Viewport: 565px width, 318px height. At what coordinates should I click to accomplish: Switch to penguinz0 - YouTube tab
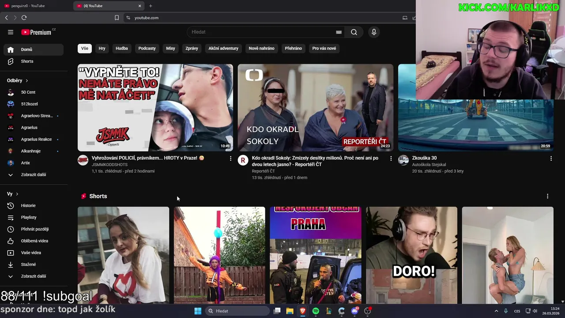point(36,6)
